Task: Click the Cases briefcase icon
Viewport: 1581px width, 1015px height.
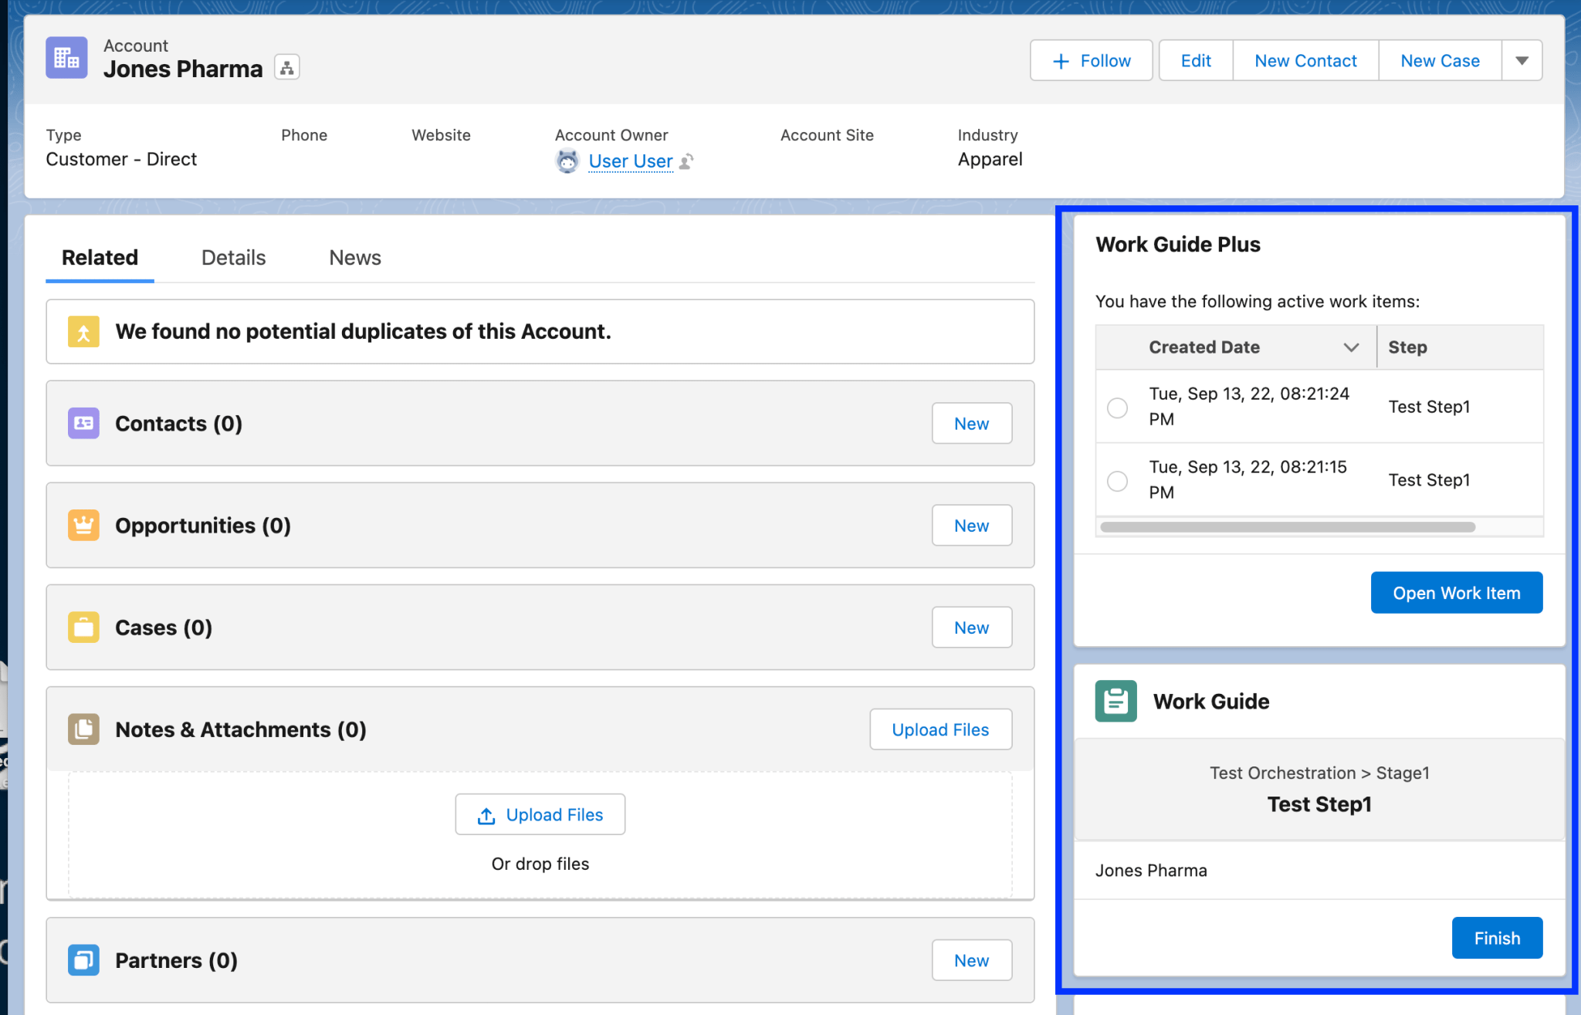Action: tap(83, 627)
